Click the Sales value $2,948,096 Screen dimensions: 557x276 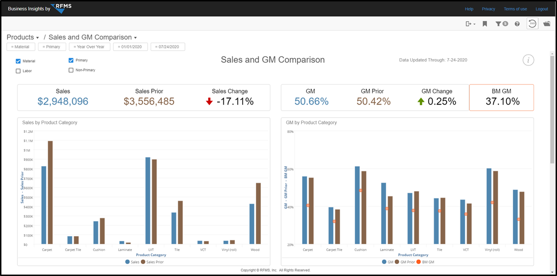(x=63, y=101)
